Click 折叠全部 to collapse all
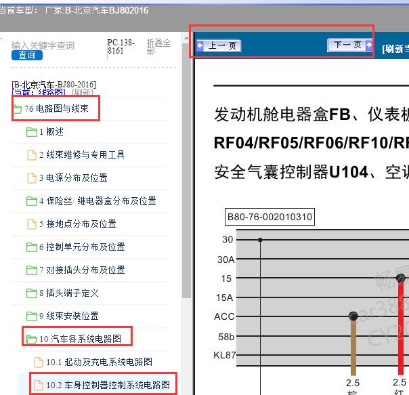Viewport: 409px width, 395px height. coord(158,47)
